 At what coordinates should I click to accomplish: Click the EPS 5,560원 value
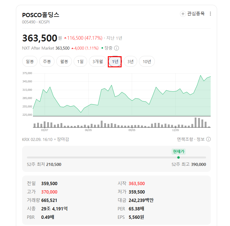pos(136,217)
